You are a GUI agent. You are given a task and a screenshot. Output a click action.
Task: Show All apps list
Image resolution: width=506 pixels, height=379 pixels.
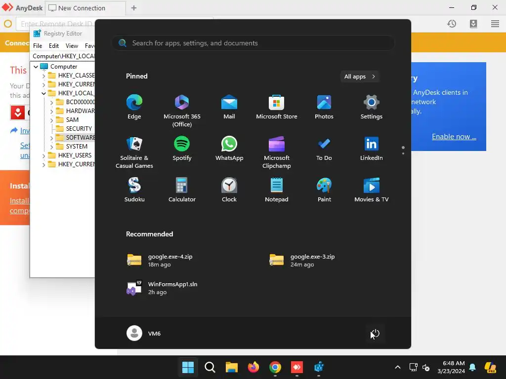pyautogui.click(x=360, y=76)
